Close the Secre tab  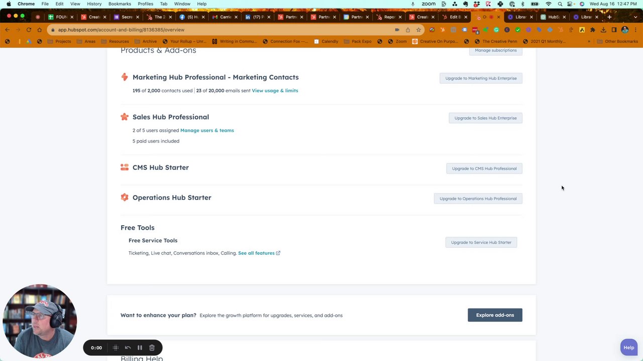[x=138, y=17]
